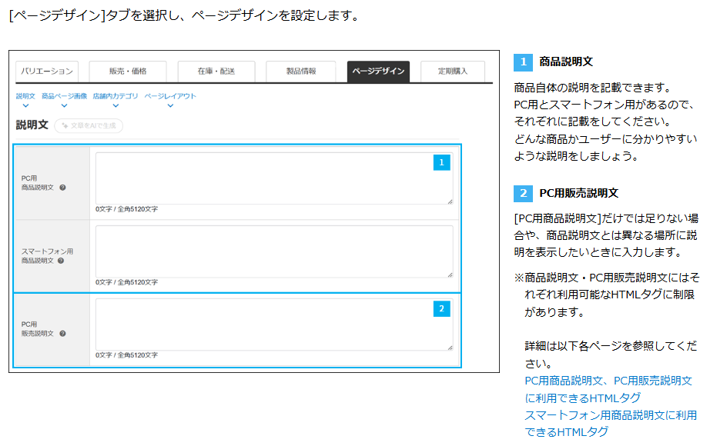The image size is (710, 446).
Task: Click help icon beside PC用販売説明文 label
Action: point(62,334)
